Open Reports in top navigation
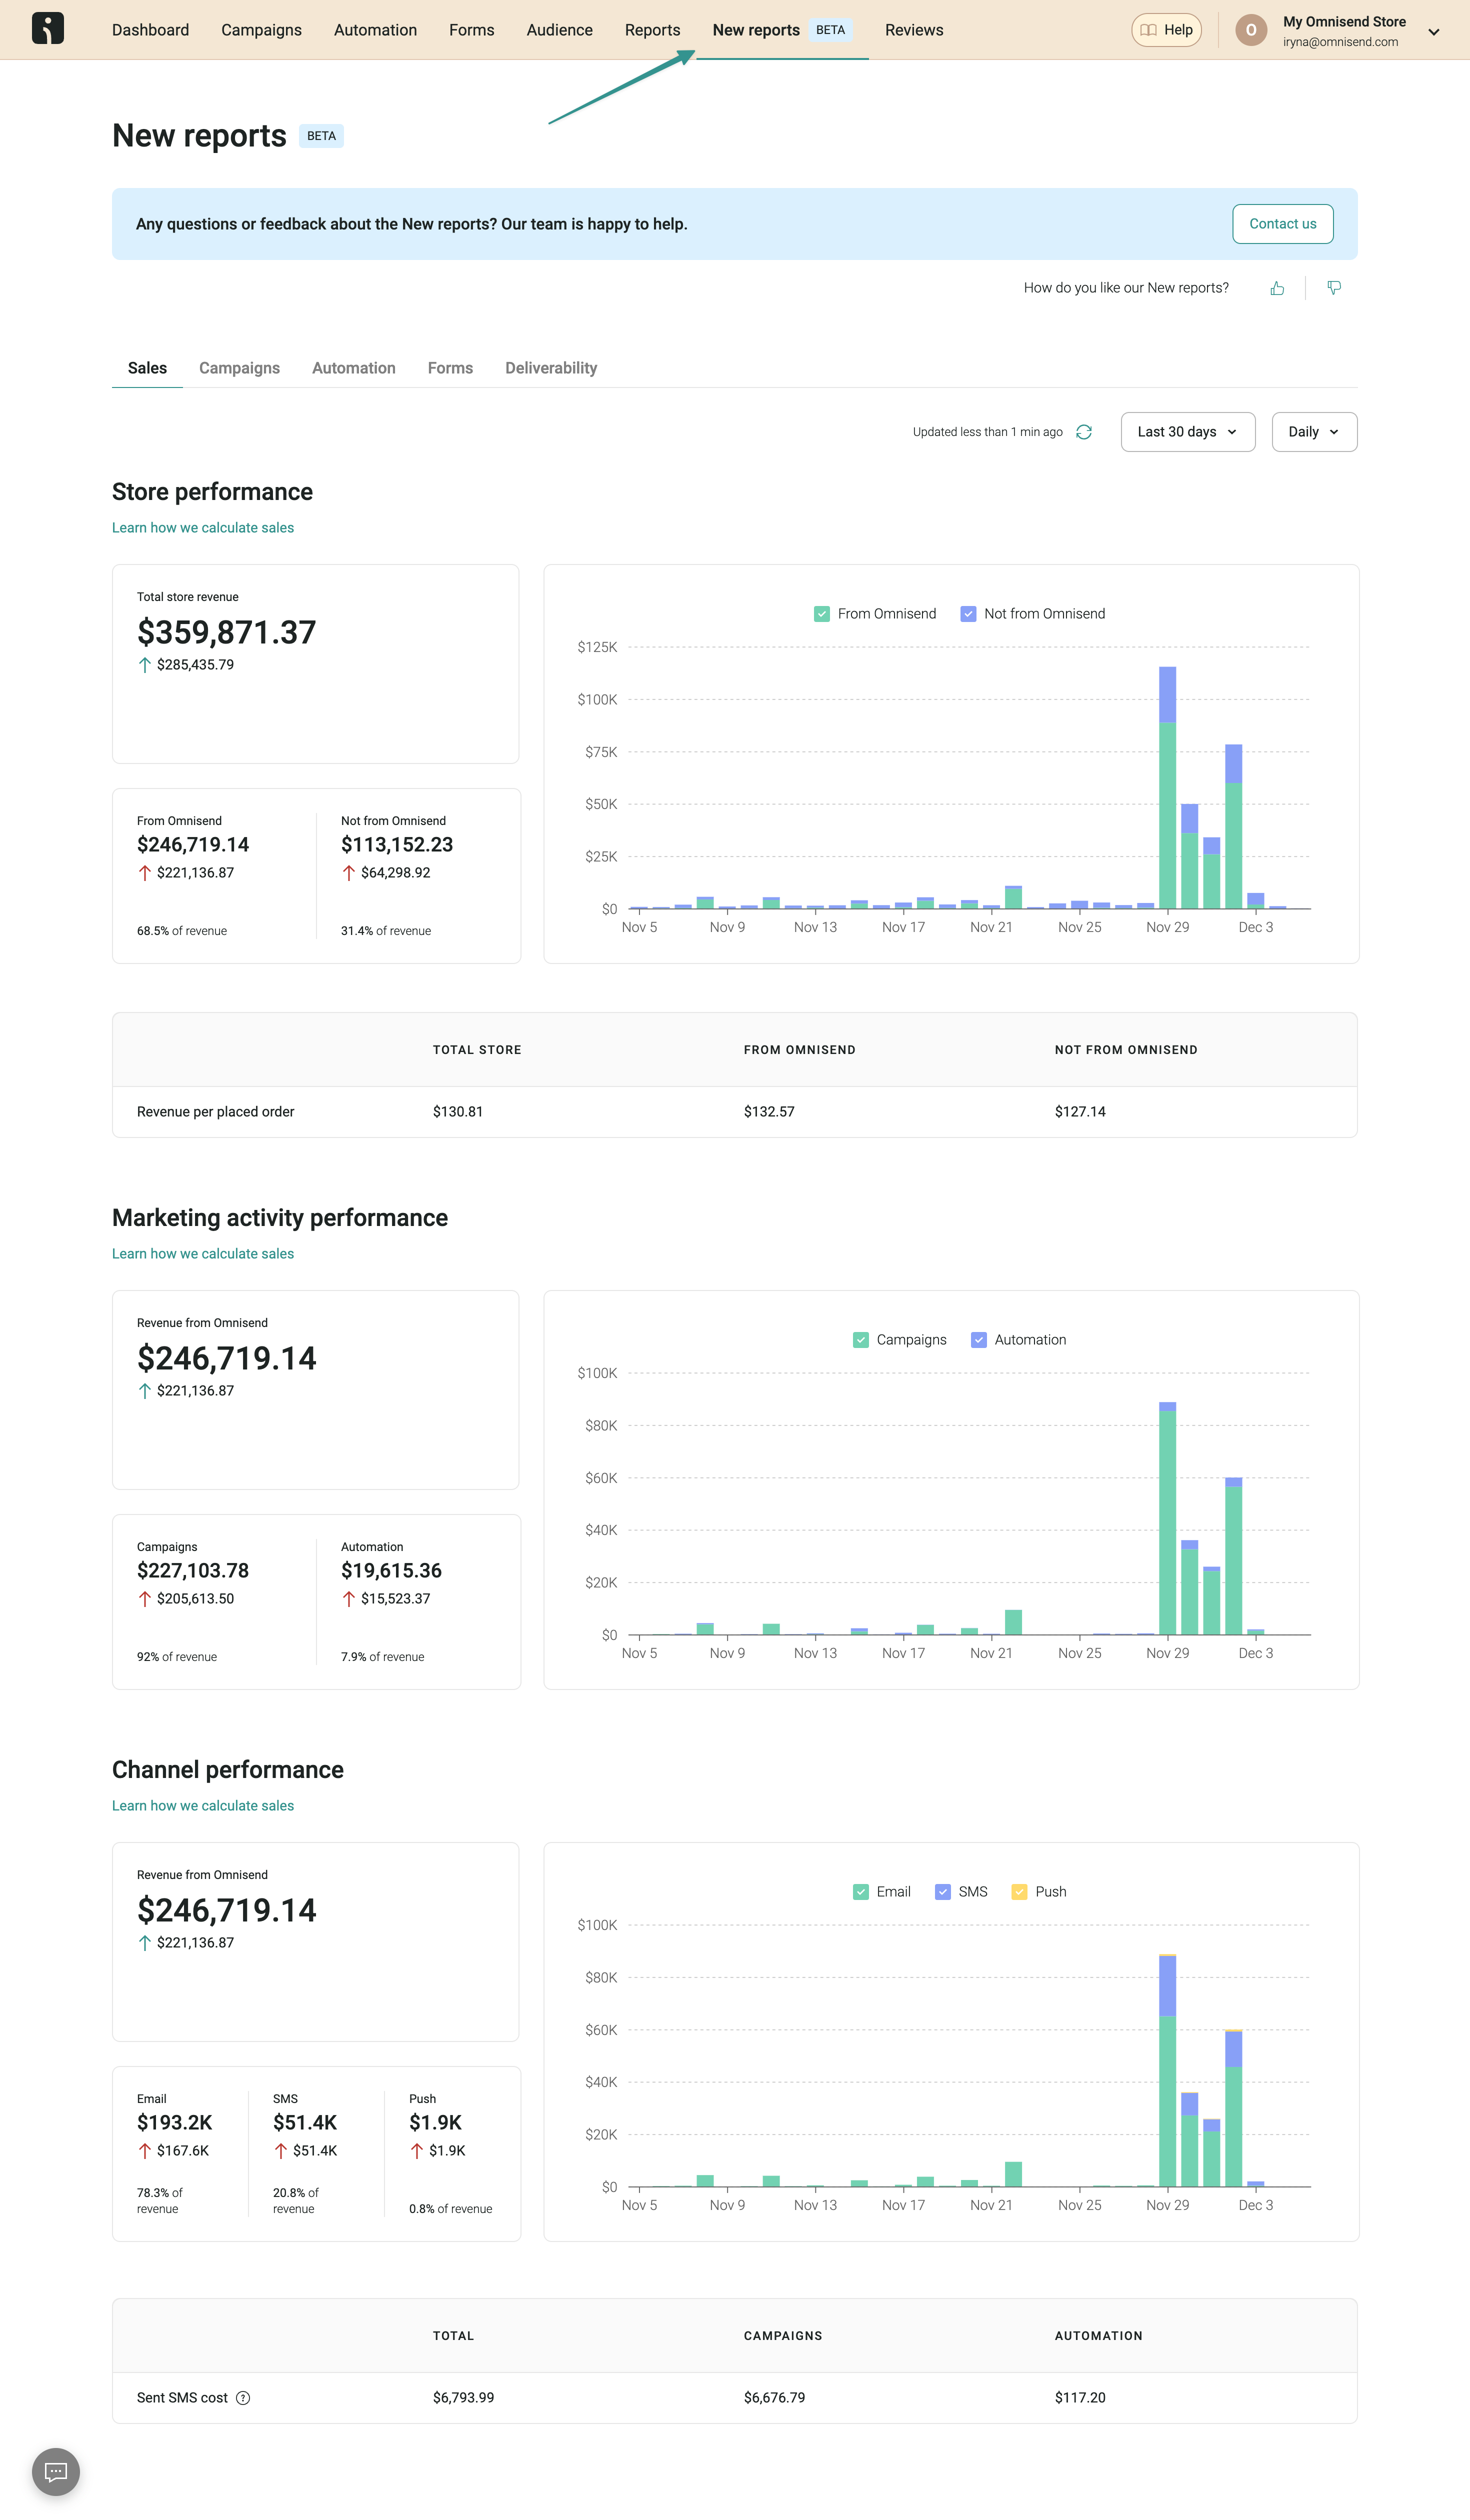Viewport: 1470px width, 2520px height. point(653,30)
